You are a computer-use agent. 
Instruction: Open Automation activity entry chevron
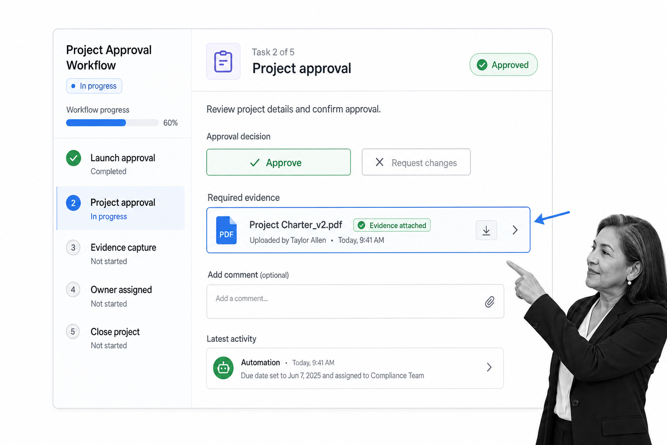pyautogui.click(x=489, y=367)
